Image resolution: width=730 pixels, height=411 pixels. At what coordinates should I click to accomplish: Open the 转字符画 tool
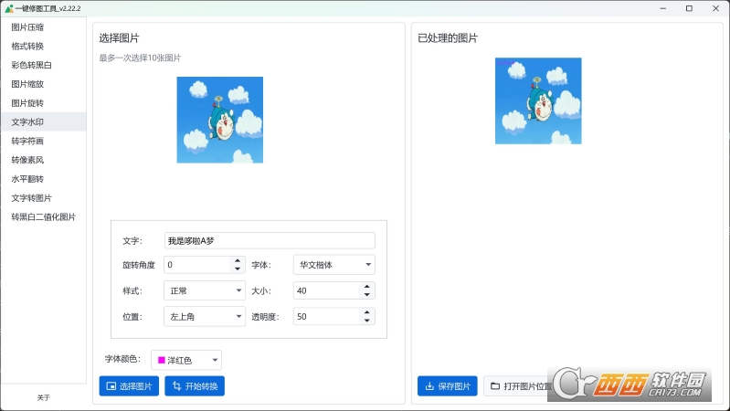pos(43,141)
